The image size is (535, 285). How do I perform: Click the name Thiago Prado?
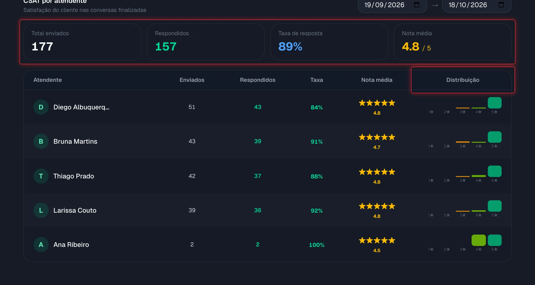74,176
